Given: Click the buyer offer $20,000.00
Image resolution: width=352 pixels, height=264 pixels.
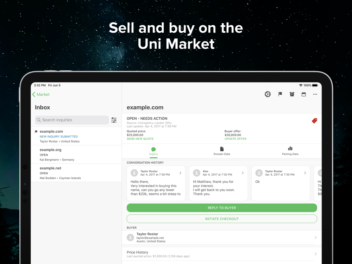Looking at the screenshot, I should pyautogui.click(x=233, y=135).
